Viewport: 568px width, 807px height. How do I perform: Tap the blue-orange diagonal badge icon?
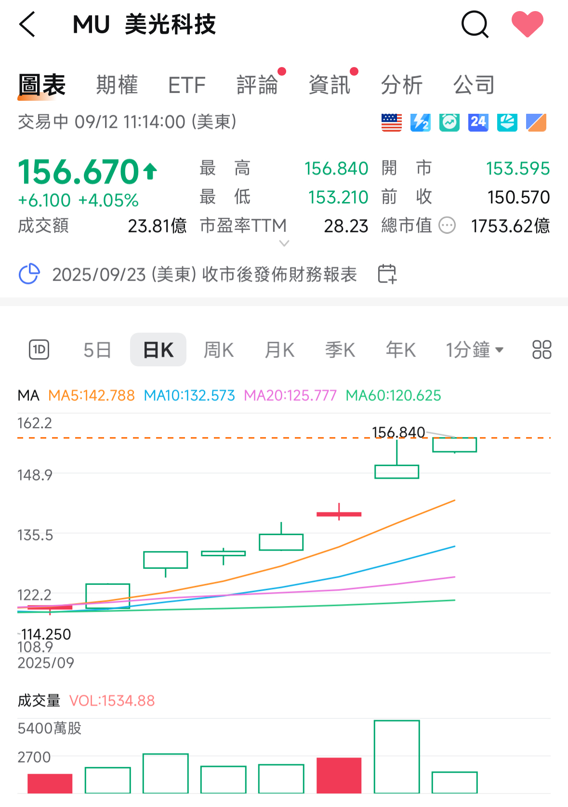[x=536, y=122]
